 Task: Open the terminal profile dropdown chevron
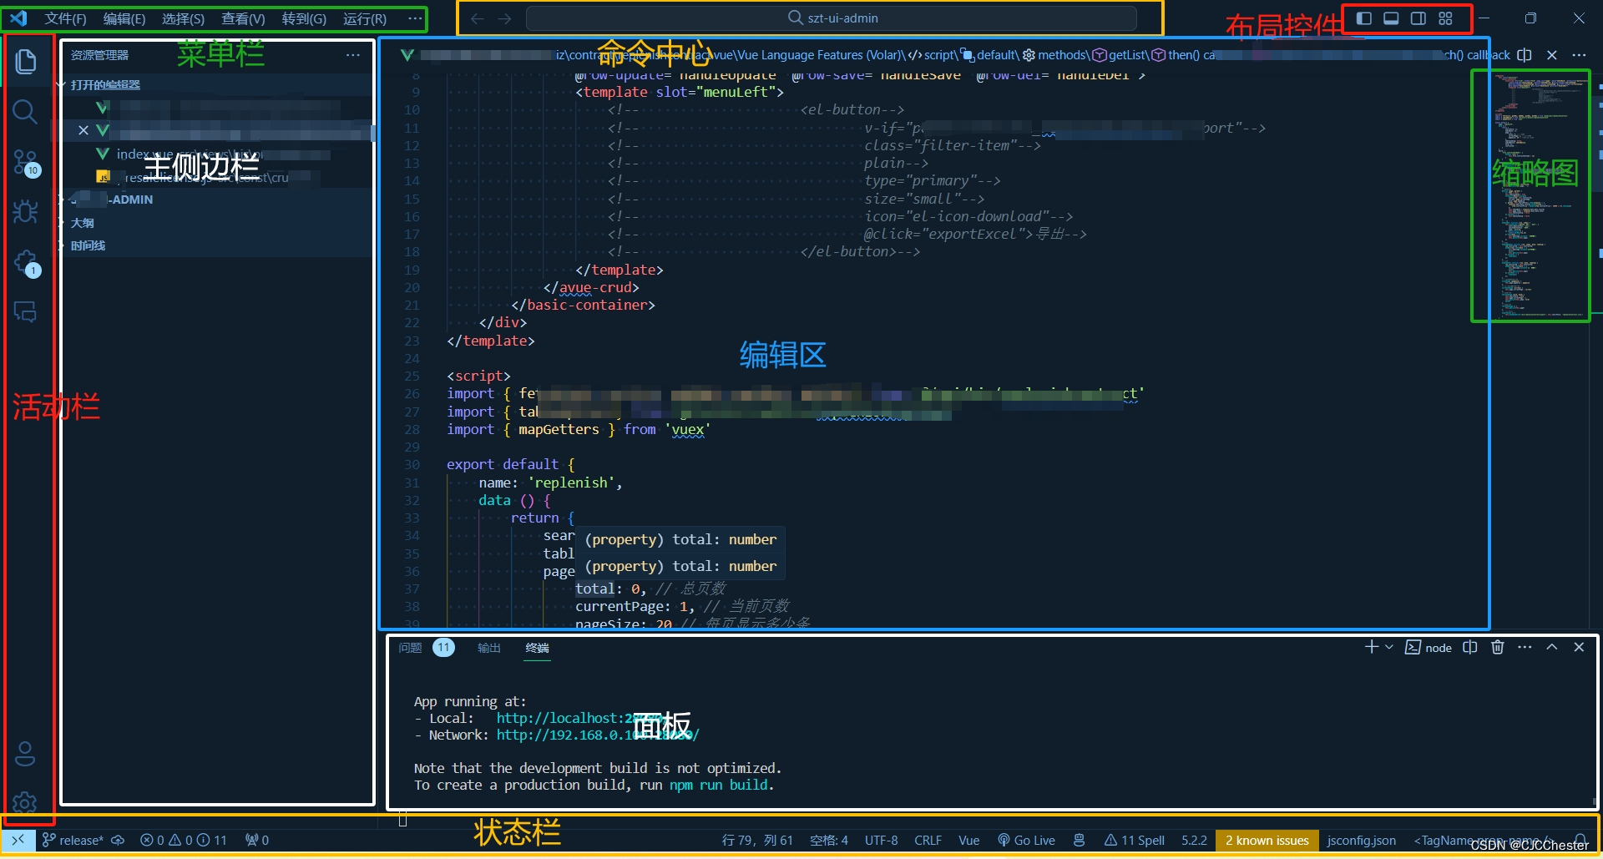tap(1388, 647)
